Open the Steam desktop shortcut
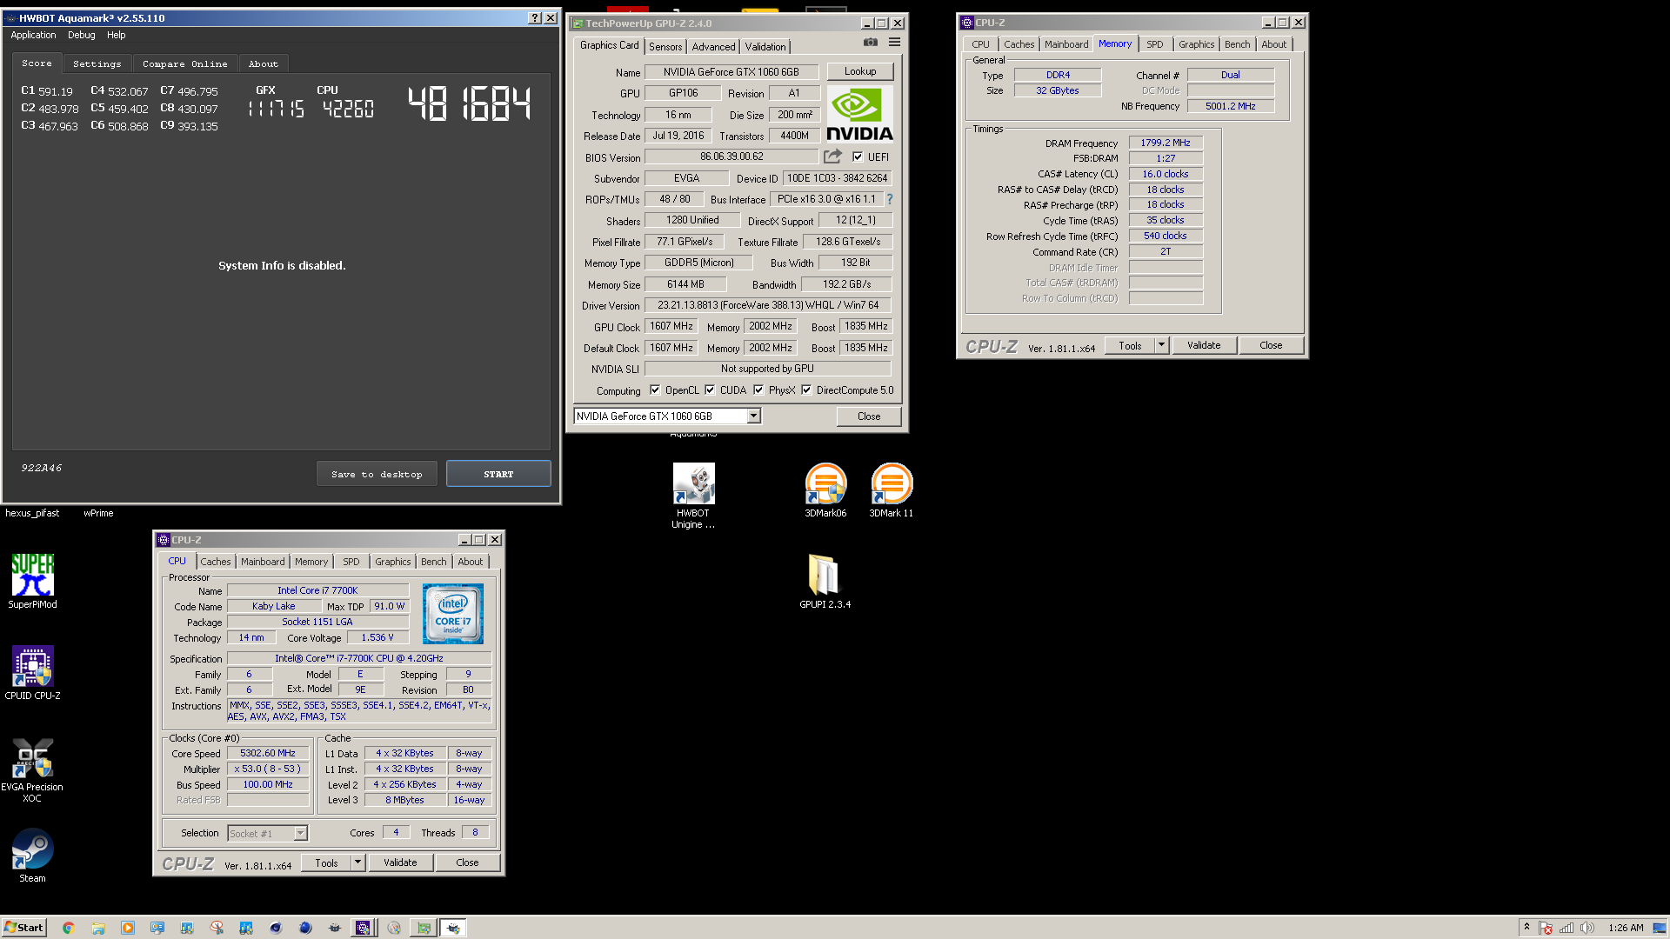This screenshot has height=939, width=1670. point(33,855)
